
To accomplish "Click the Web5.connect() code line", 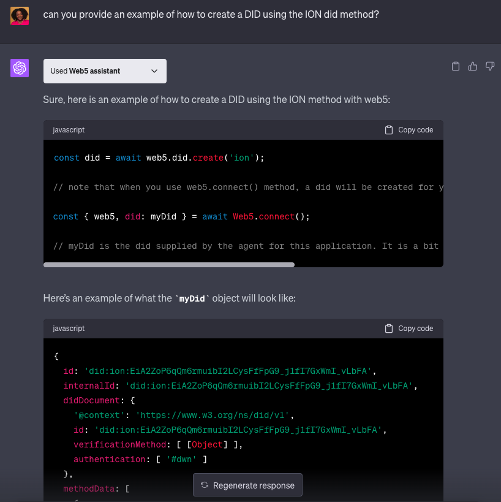I will [x=181, y=217].
